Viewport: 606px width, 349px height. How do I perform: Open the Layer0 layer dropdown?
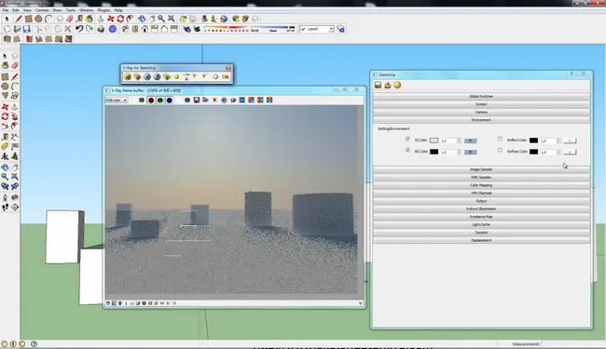[317, 29]
